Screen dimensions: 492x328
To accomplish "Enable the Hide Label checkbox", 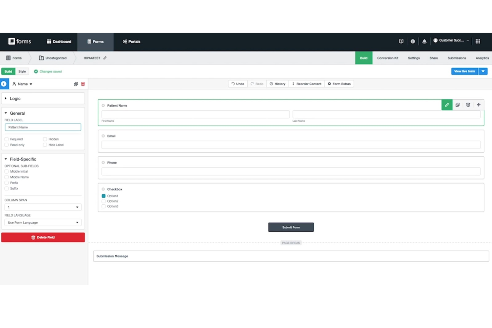I will [x=45, y=145].
